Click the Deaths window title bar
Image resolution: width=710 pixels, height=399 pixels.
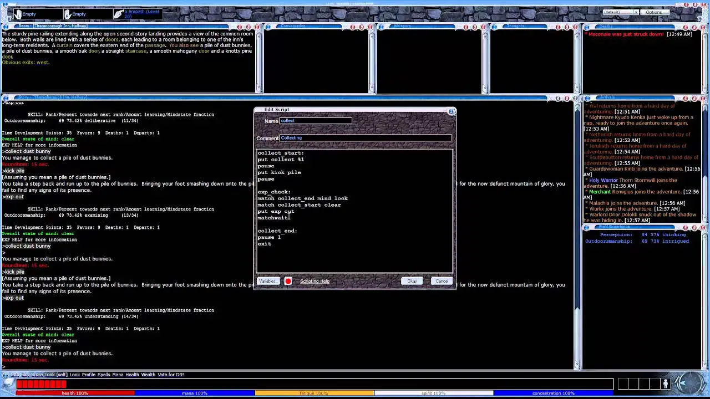pyautogui.click(x=646, y=27)
